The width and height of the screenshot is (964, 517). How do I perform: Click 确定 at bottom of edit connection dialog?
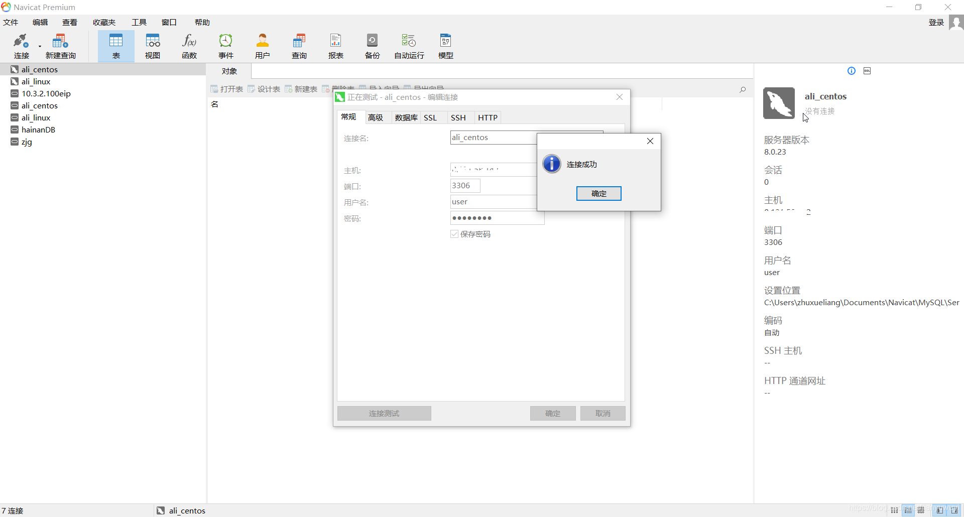pos(553,413)
